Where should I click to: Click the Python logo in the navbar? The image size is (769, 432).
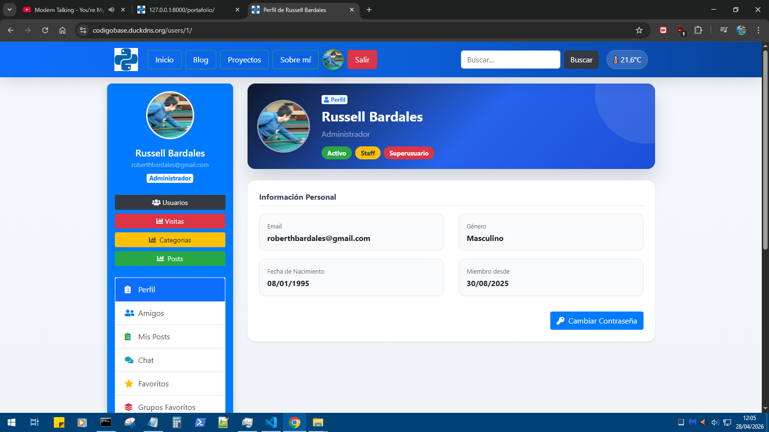(126, 60)
